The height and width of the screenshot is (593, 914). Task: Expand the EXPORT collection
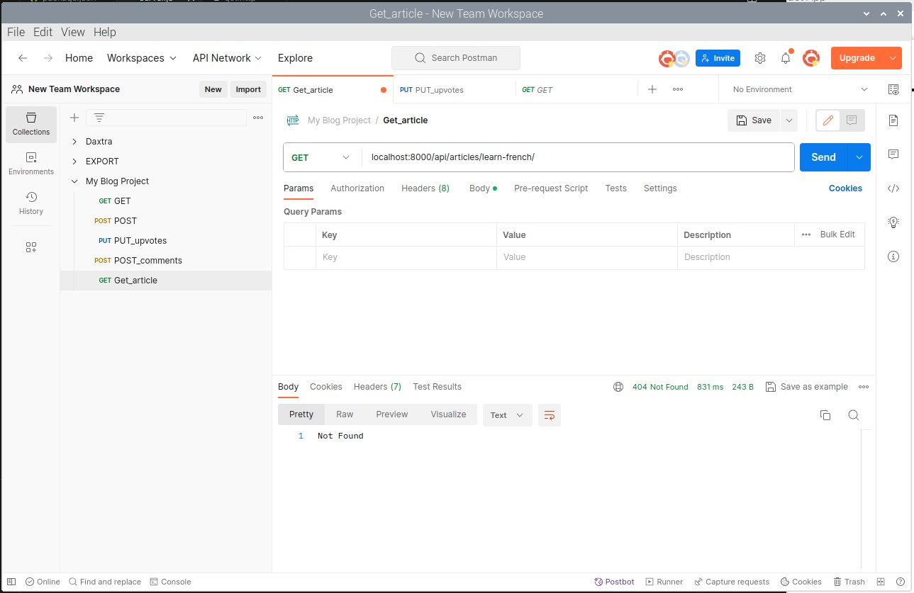pyautogui.click(x=75, y=162)
